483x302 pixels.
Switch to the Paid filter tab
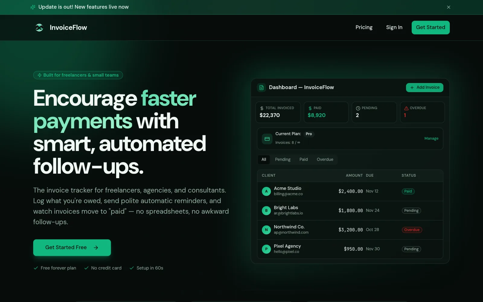[x=303, y=159]
